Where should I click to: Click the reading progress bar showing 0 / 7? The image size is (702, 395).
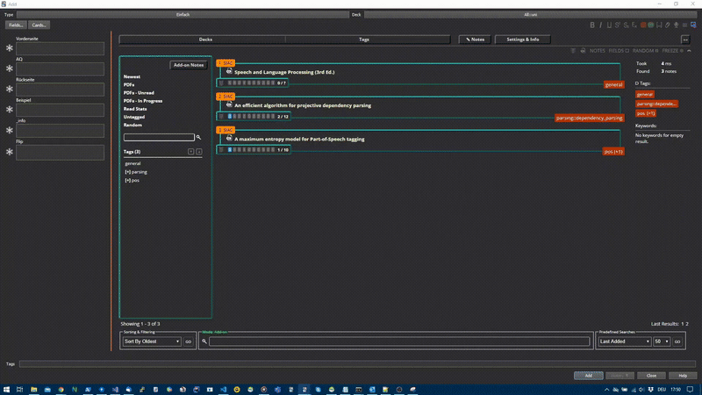252,83
